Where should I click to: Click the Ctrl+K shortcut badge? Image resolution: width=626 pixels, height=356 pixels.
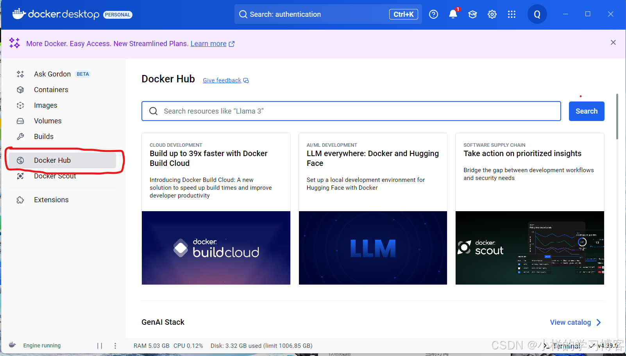(404, 14)
